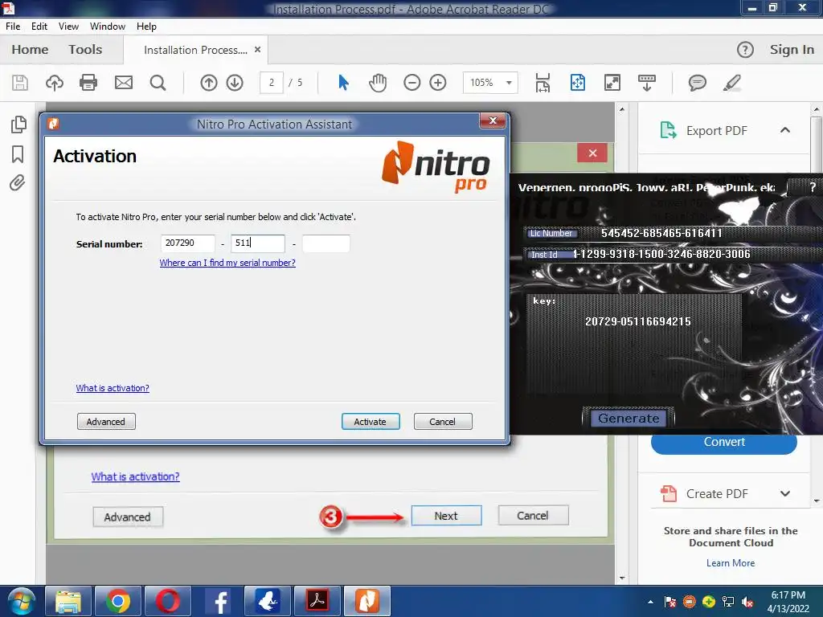
Task: Click the upload to cloud icon
Action: point(55,83)
